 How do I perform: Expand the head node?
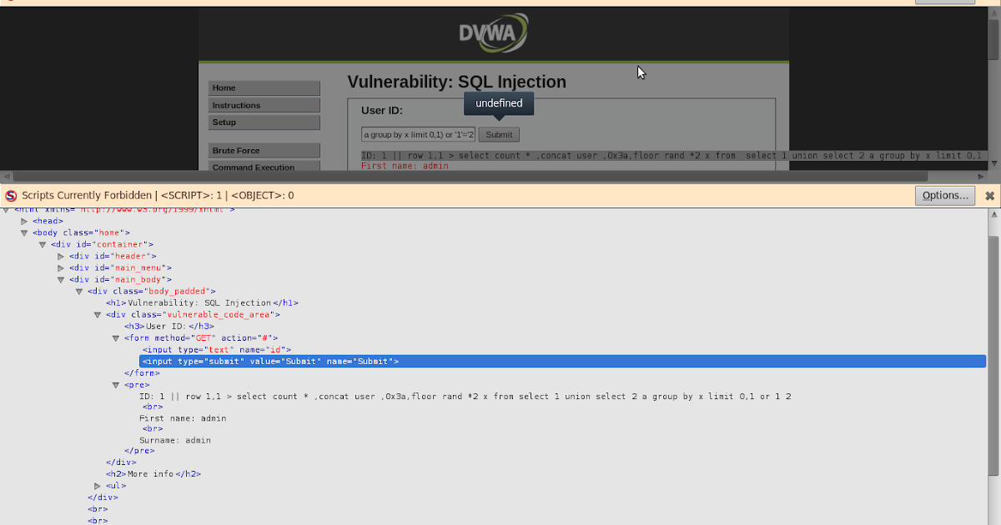tap(24, 221)
